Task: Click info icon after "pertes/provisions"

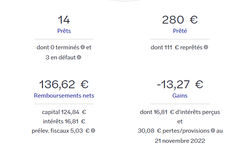Action: 212,131
